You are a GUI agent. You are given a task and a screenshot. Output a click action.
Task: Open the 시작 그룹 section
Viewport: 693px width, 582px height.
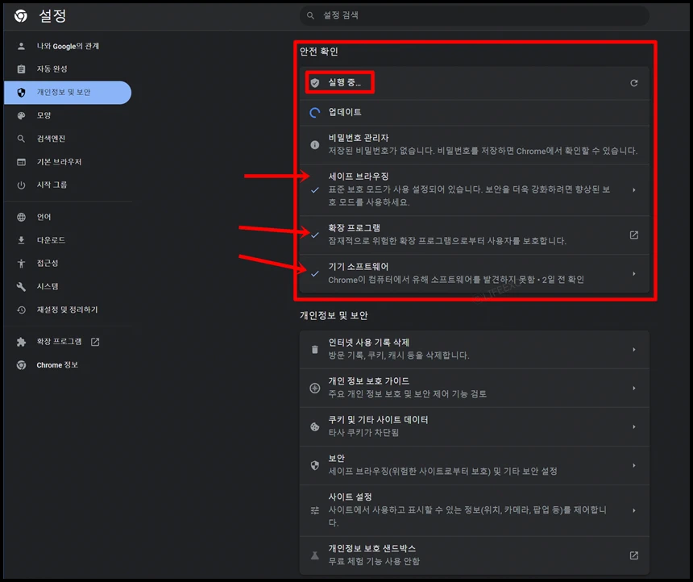68,185
